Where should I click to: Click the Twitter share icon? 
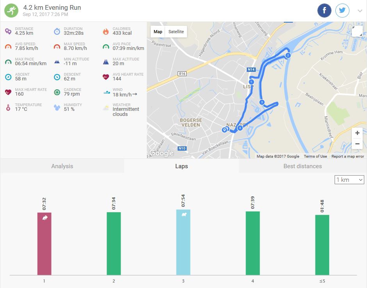(x=342, y=11)
